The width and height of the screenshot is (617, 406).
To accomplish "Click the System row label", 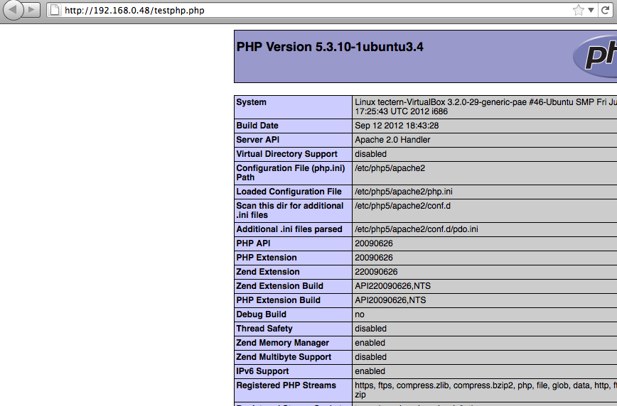I will pyautogui.click(x=251, y=102).
